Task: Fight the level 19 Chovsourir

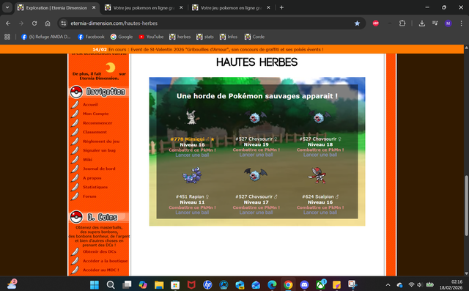Action: [256, 150]
